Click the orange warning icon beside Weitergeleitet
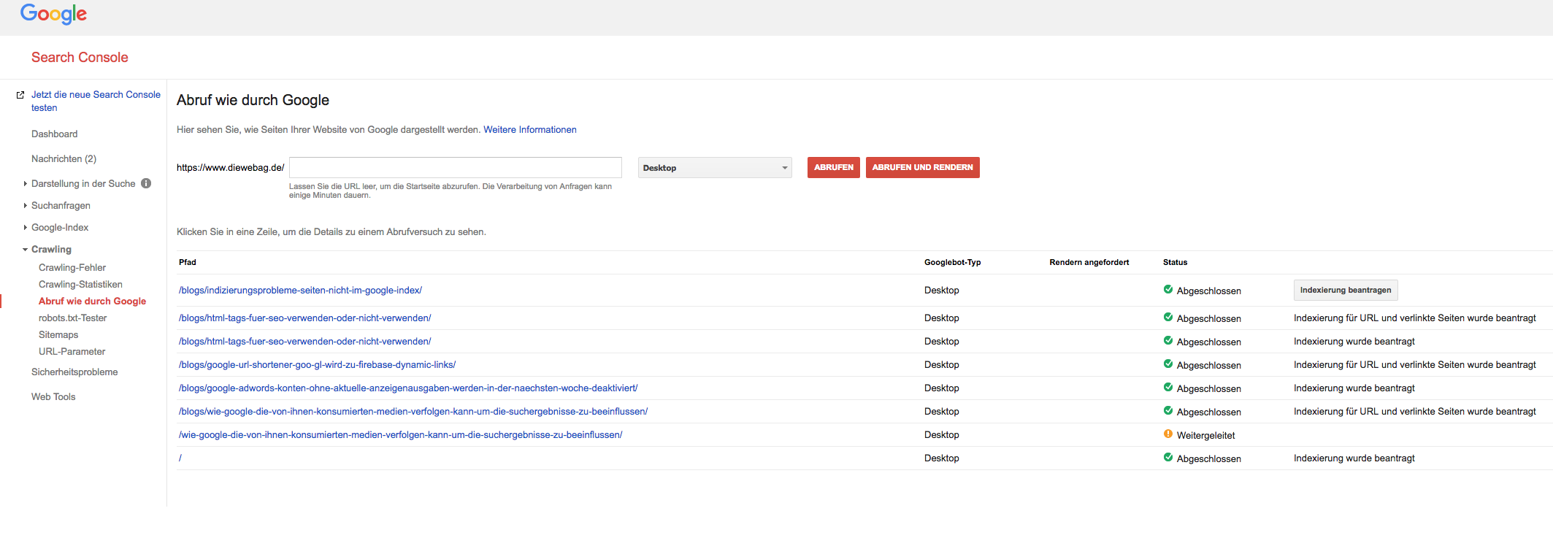The height and width of the screenshot is (557, 1553). (1168, 434)
